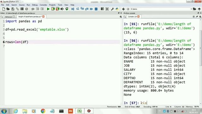
Task: Open the Consoles menu
Action: pos(43,5)
